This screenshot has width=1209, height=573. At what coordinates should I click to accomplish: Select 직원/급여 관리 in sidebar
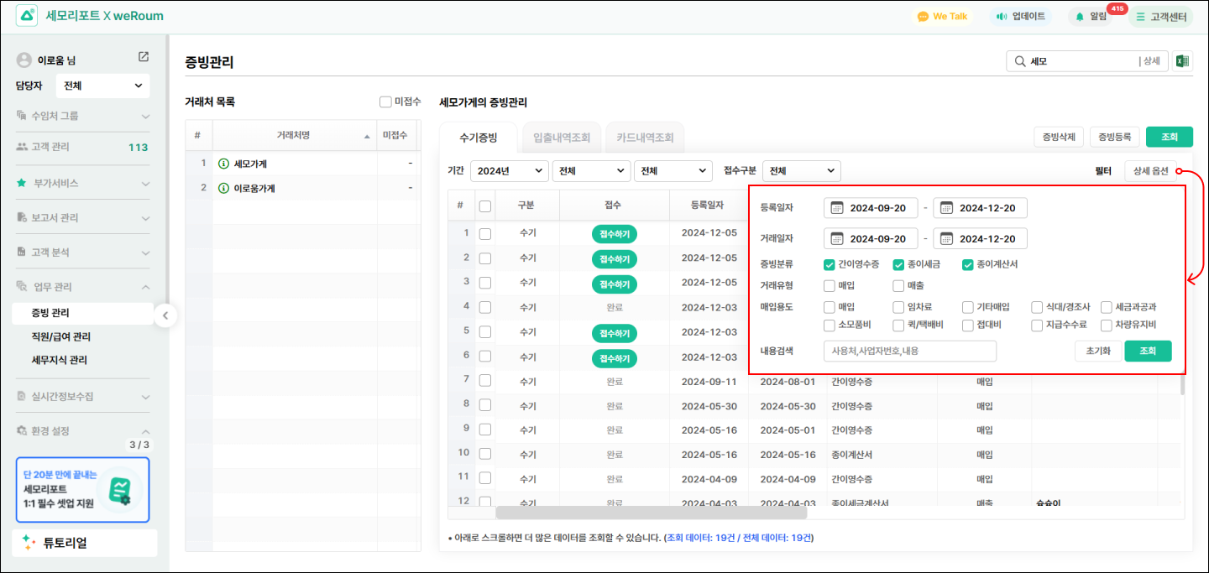tap(60, 336)
